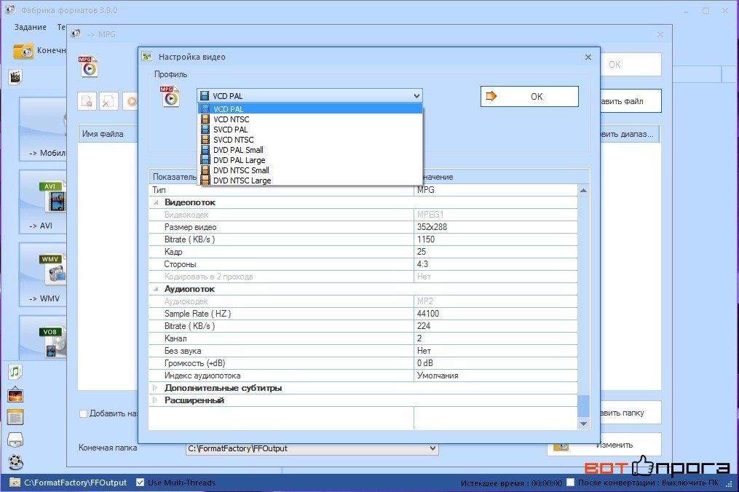This screenshot has height=492, width=739.
Task: Select VCD PAL in the profile list
Action: coord(311,109)
